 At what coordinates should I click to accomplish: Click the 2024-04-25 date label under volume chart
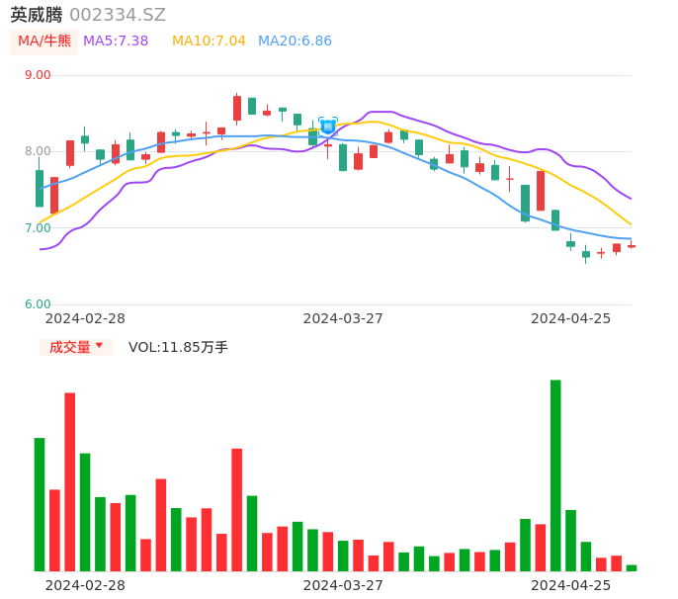pyautogui.click(x=571, y=585)
